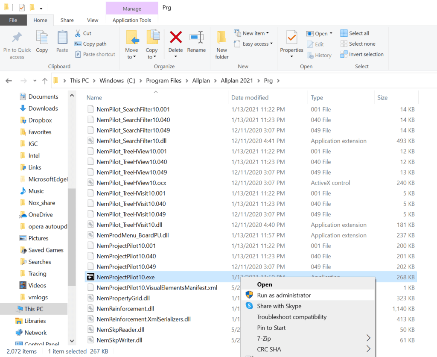Click the Copy icon in Clipboard group
This screenshot has height=357, width=437.
42,38
